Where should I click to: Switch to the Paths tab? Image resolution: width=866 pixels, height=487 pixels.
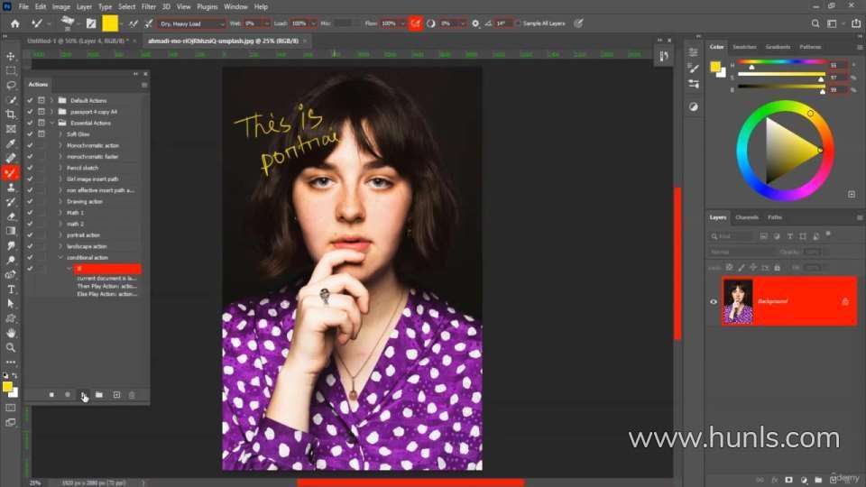pos(774,217)
